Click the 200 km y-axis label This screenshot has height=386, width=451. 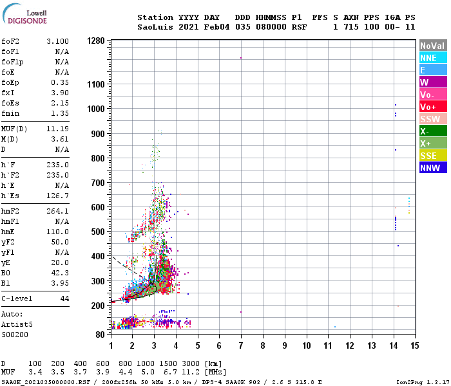point(98,306)
